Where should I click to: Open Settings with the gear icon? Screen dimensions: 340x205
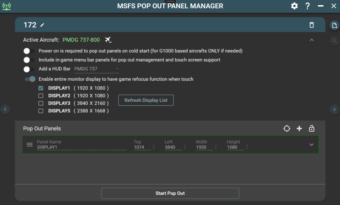coord(294,6)
